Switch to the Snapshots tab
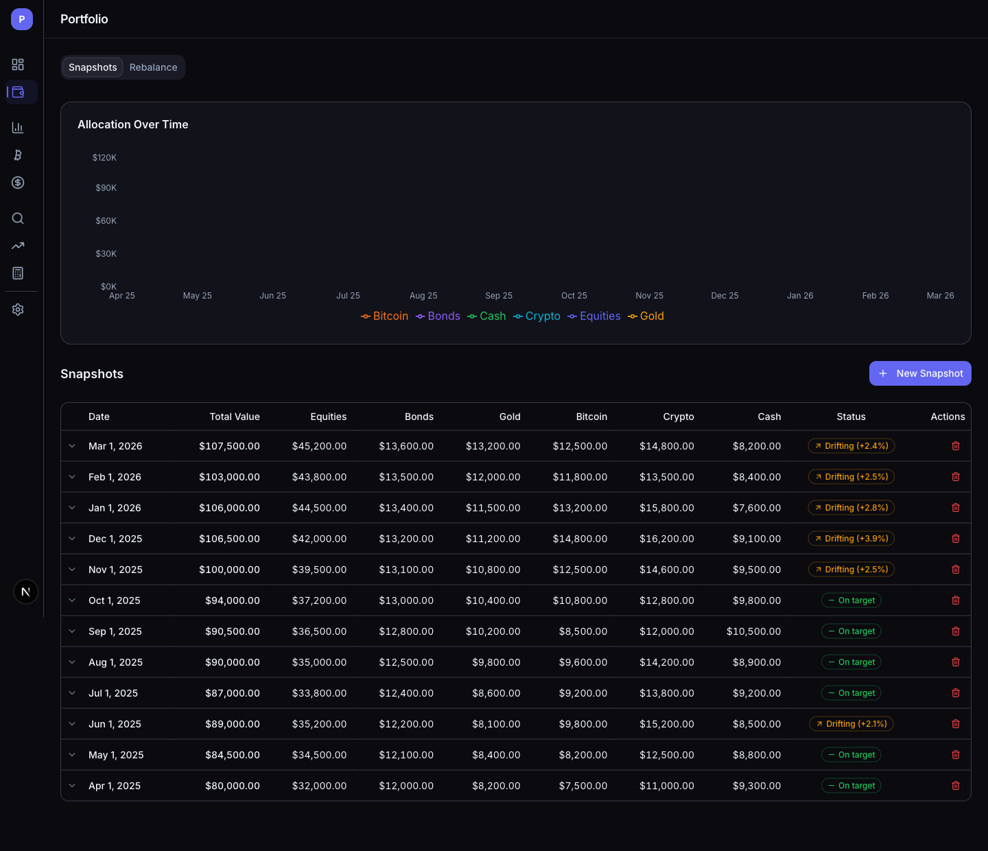Screen dimensions: 988x851 [93, 67]
